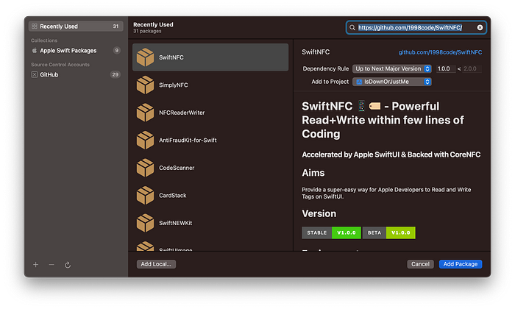Click the STABLE V1.0.0 version badge

331,232
